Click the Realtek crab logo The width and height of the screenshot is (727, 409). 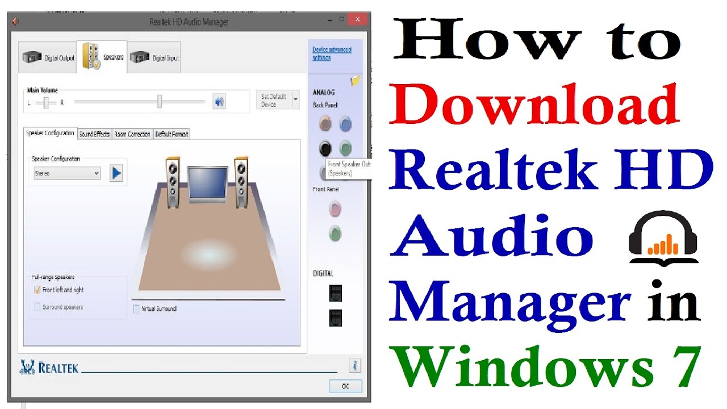[x=27, y=368]
